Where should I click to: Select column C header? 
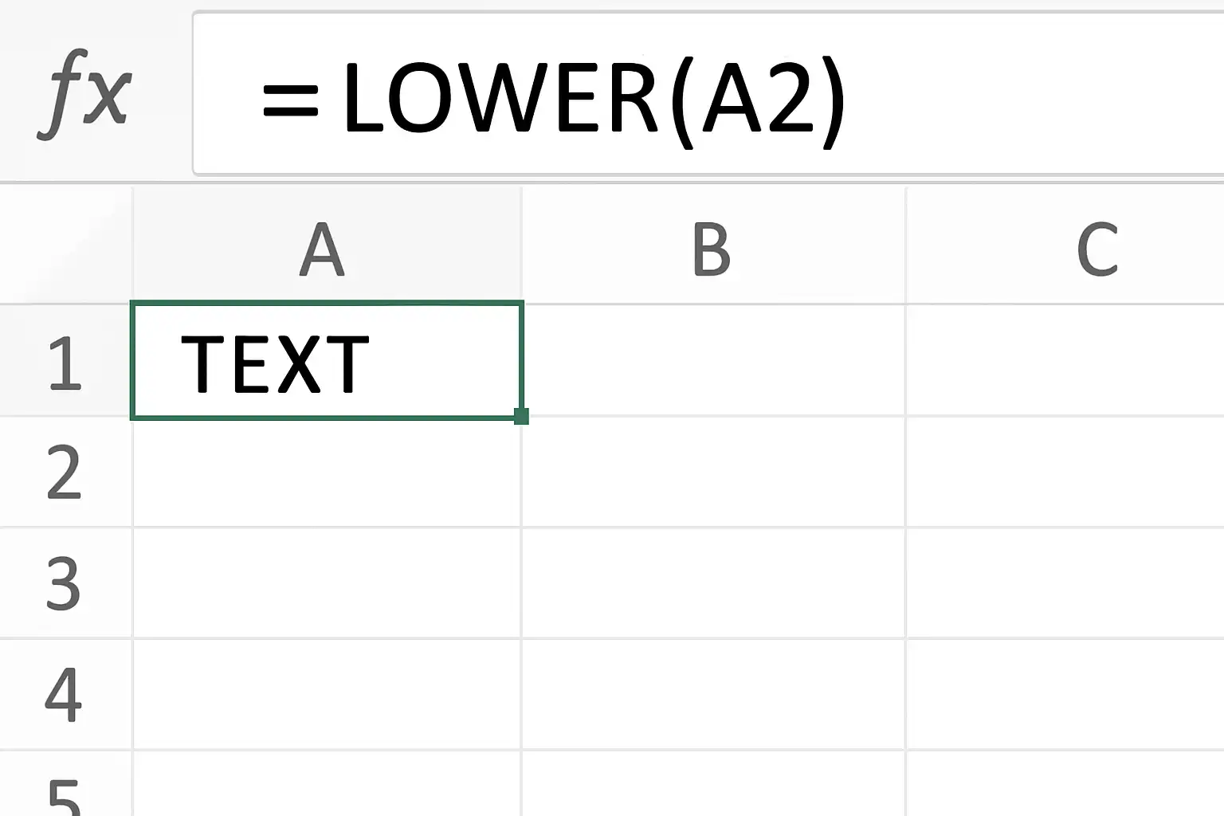(1065, 245)
